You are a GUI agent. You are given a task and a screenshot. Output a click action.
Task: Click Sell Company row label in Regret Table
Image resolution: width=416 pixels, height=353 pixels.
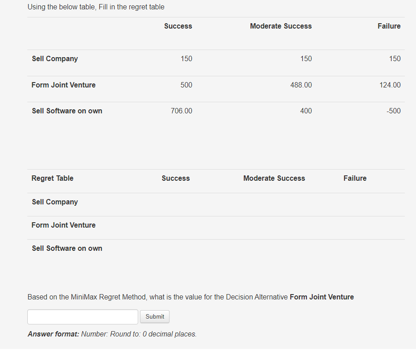55,202
